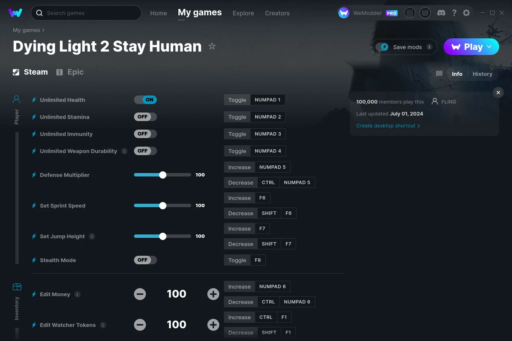Turn on Stealth Mode
The width and height of the screenshot is (512, 341).
[x=145, y=260]
